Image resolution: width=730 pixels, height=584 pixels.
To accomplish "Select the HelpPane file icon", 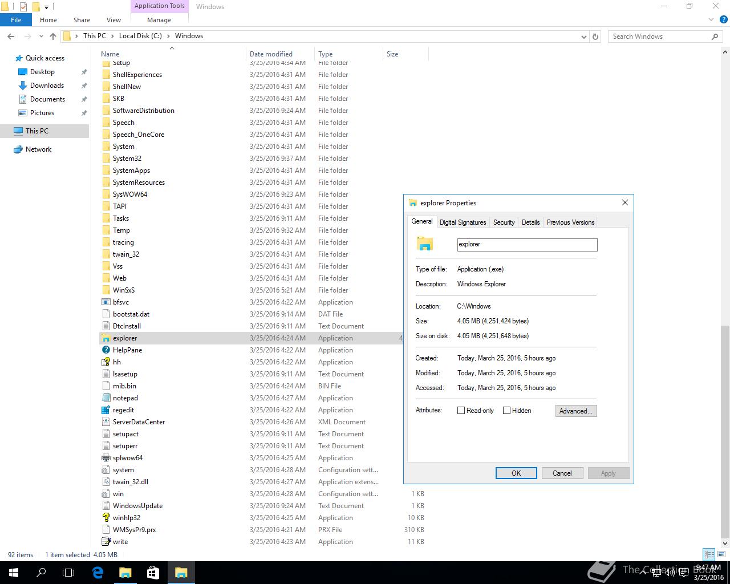I will pos(106,350).
